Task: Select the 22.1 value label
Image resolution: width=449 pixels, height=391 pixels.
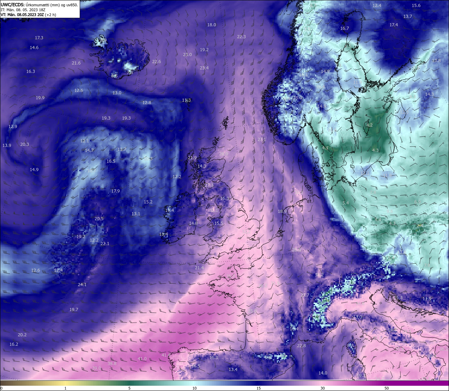Action: click(x=105, y=244)
